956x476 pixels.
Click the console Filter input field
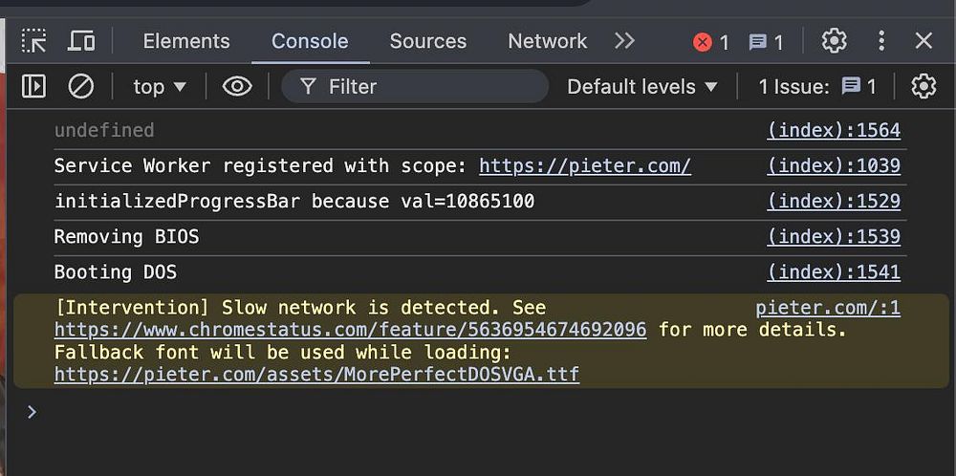pos(430,87)
